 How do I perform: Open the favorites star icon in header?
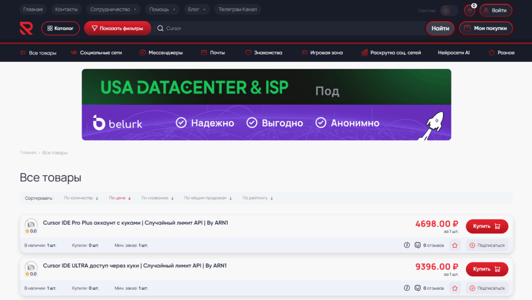coord(470,10)
